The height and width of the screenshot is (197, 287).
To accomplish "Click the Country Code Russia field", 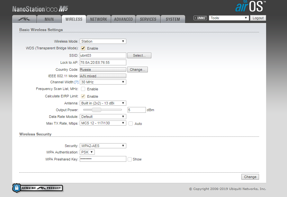I will [103, 70].
